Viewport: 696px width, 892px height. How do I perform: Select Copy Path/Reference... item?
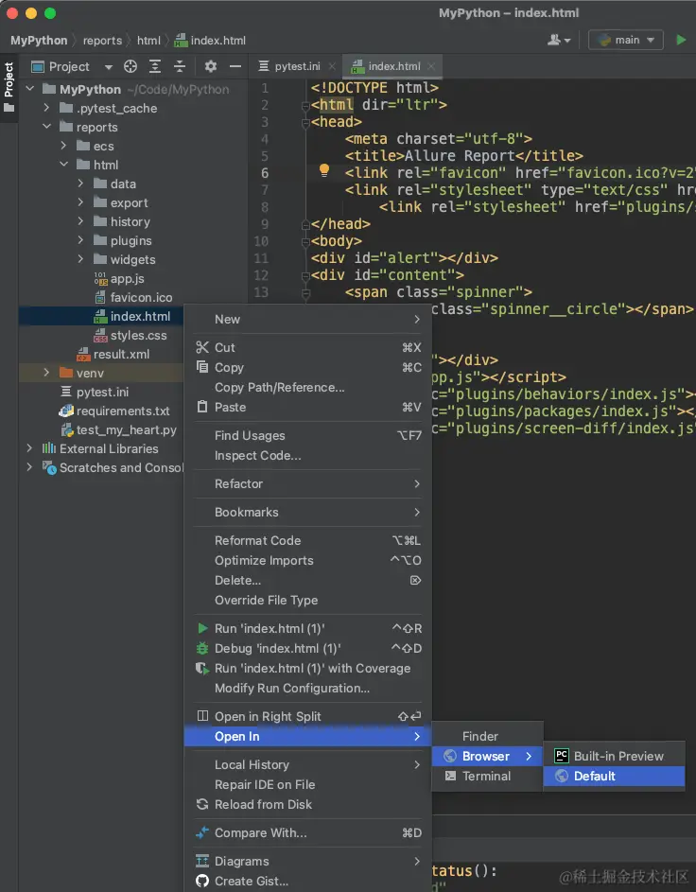(307, 388)
